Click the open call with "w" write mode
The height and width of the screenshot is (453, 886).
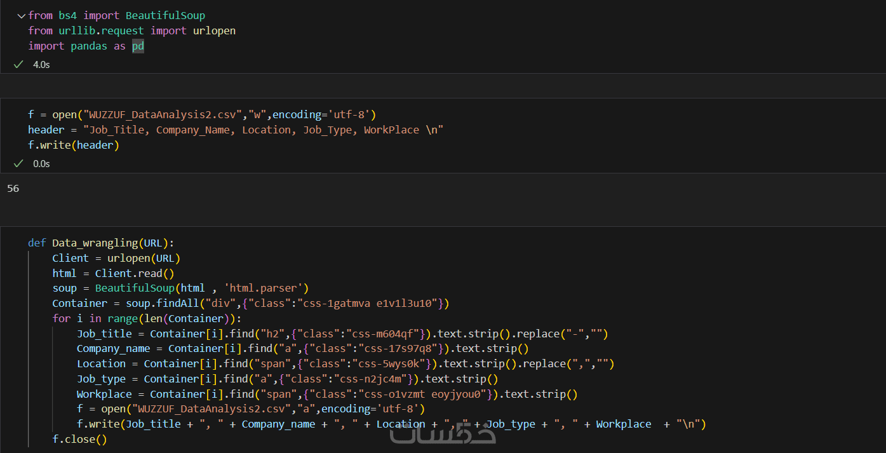215,114
